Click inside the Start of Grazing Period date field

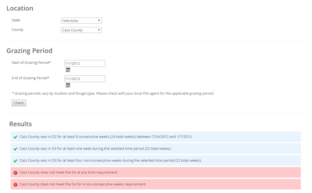point(85,63)
